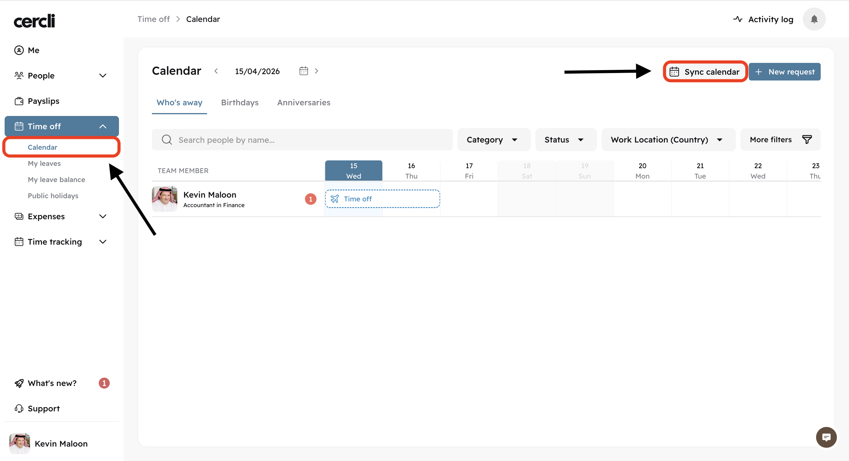The height and width of the screenshot is (461, 849).
Task: Go to the previous date arrow
Action: (216, 71)
